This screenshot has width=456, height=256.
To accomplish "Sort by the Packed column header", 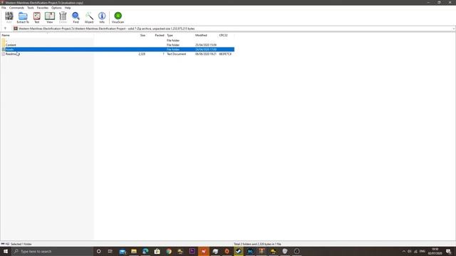I will (x=160, y=35).
